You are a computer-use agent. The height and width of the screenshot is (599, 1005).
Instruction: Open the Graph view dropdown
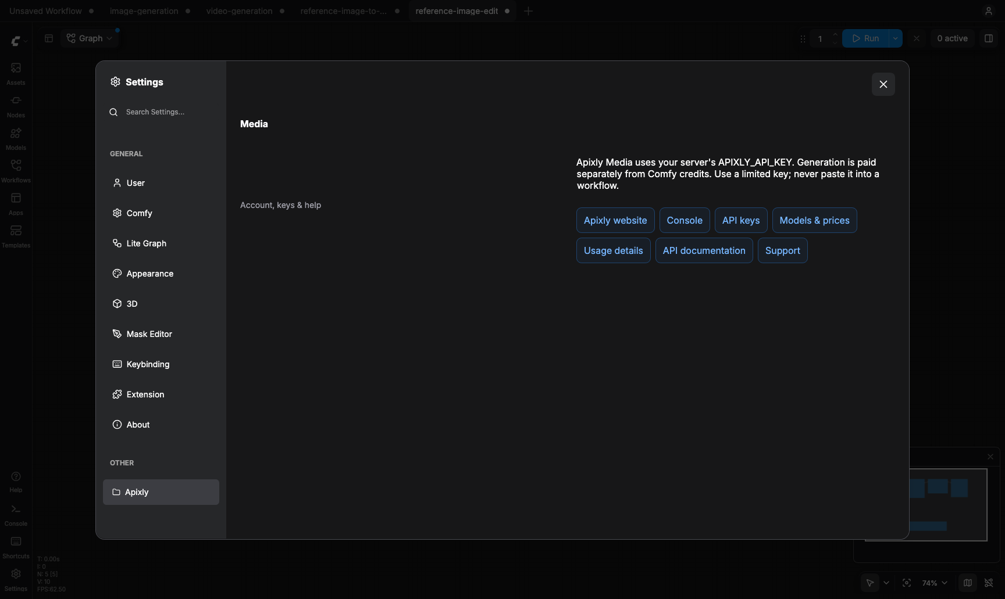point(90,38)
